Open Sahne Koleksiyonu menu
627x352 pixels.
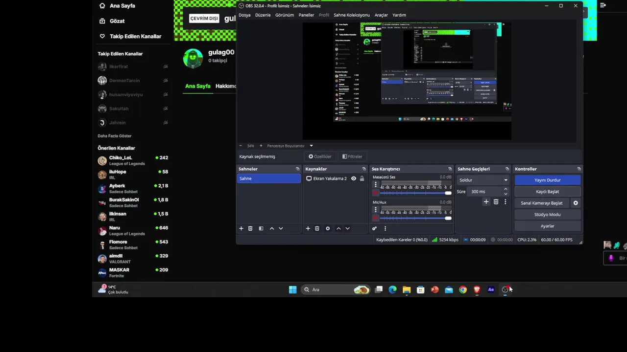click(x=352, y=15)
